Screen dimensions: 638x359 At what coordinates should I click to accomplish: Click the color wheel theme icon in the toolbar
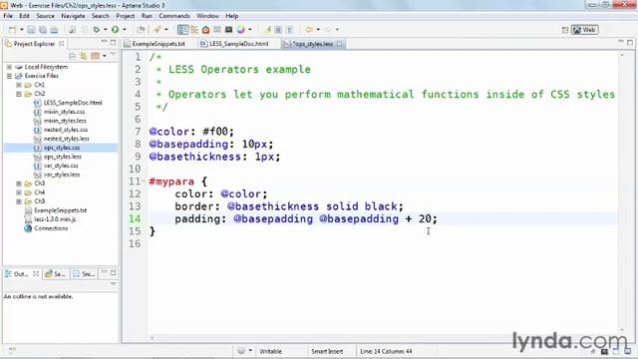pyautogui.click(x=241, y=29)
